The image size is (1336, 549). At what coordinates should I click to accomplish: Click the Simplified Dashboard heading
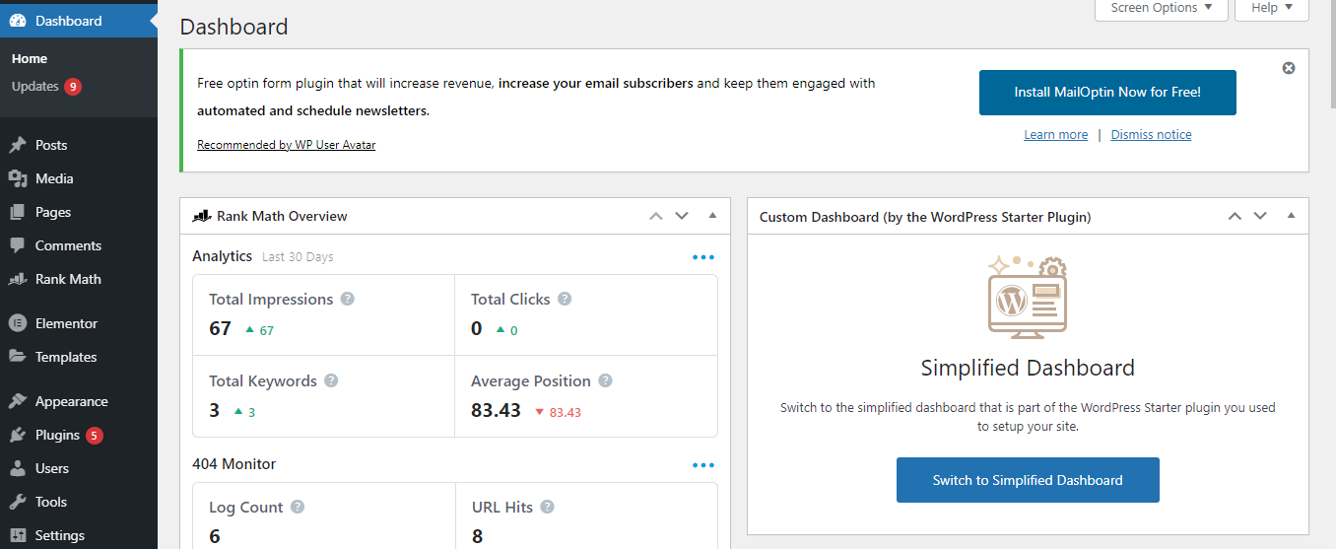[1028, 368]
